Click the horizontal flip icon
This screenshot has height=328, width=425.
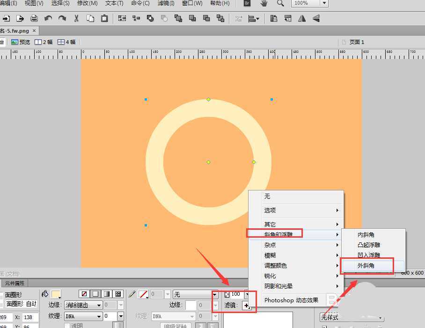point(302,18)
